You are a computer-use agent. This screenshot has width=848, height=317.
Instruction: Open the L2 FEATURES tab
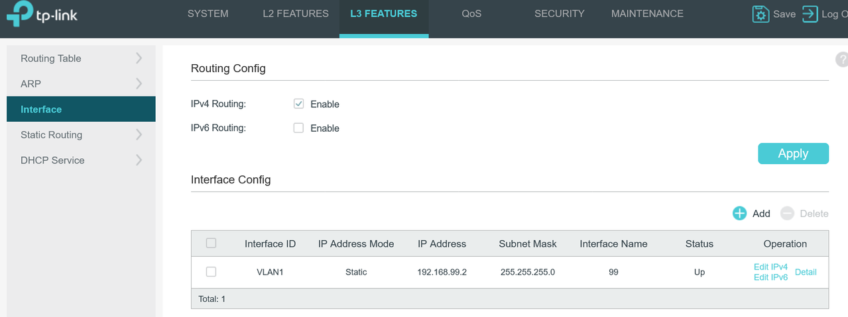click(296, 14)
